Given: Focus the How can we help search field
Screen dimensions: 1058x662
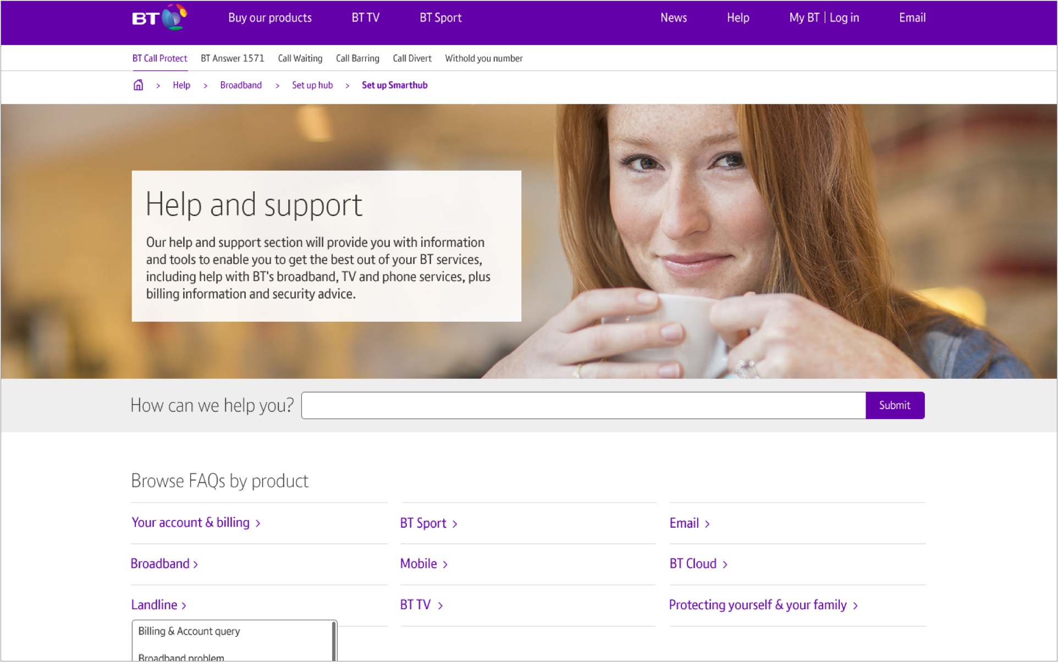Looking at the screenshot, I should click(x=583, y=406).
